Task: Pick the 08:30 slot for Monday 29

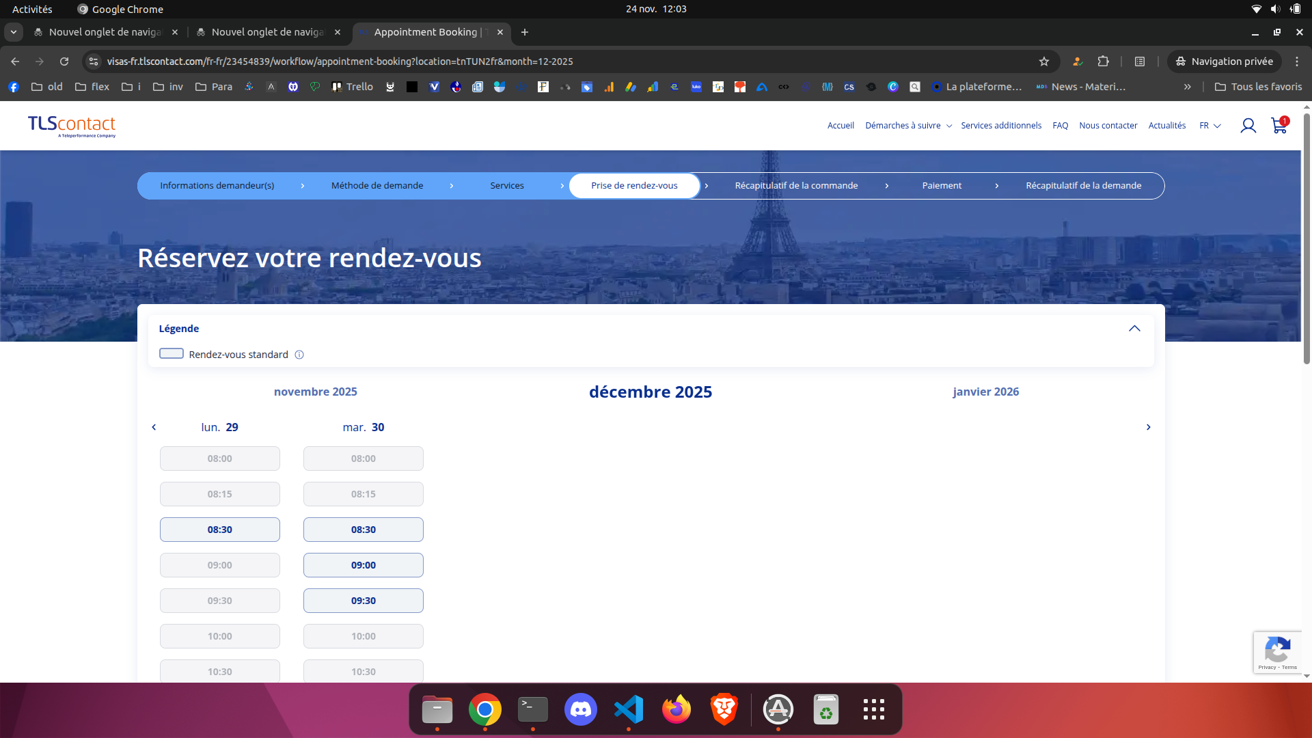Action: click(x=219, y=529)
